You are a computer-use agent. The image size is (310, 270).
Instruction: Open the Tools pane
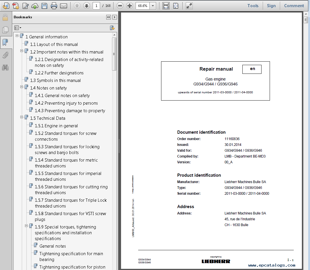point(253,6)
